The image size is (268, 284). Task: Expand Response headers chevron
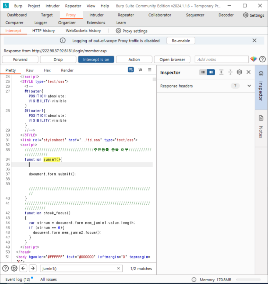pos(249,86)
